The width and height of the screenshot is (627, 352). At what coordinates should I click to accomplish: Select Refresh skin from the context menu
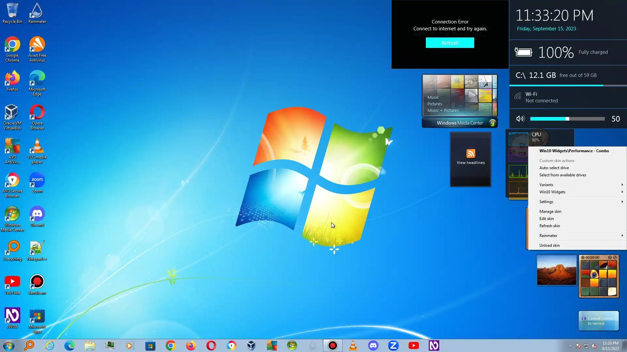click(550, 226)
